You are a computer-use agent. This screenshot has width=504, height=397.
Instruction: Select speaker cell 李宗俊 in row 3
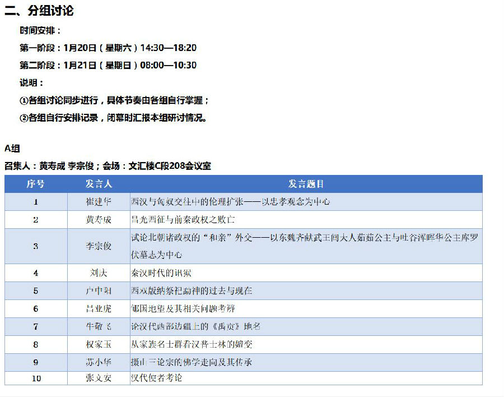99,246
